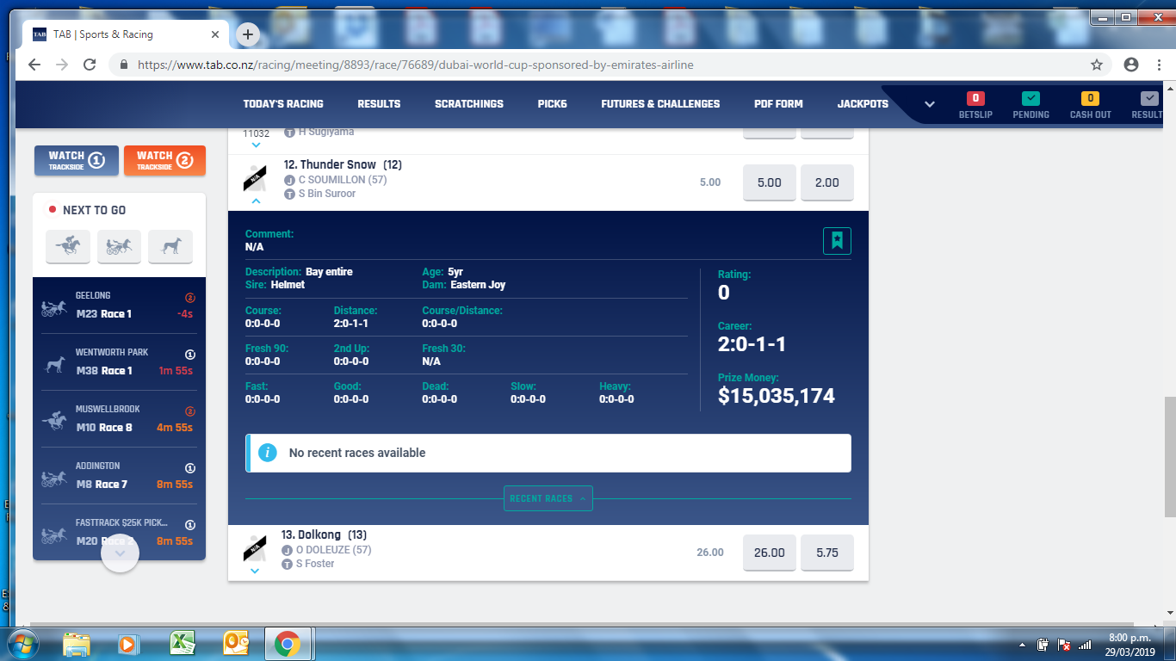Screen dimensions: 1176x661
Task: Click Thunder Snow's jockey silks icon
Action: click(x=256, y=178)
